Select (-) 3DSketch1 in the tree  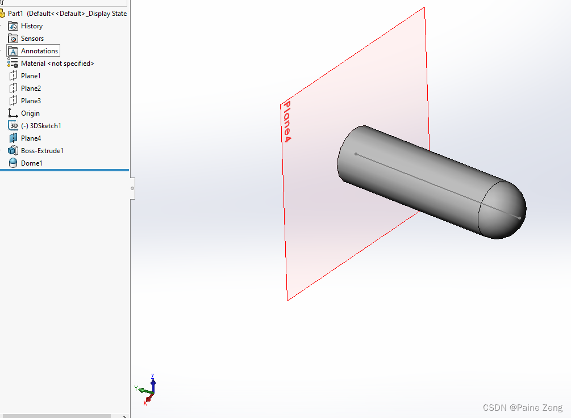pyautogui.click(x=41, y=126)
